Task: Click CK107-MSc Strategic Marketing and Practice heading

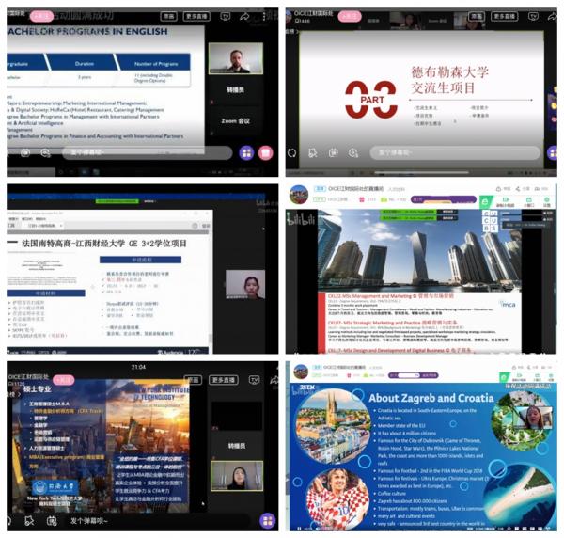Action: click(392, 323)
